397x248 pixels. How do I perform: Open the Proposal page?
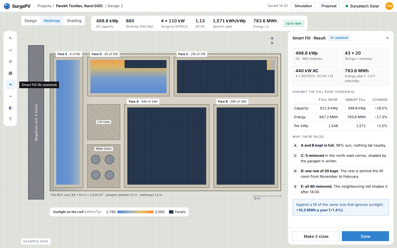[329, 6]
